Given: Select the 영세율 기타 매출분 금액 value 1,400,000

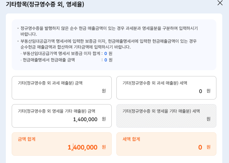Looking at the screenshot, I should (85, 119).
